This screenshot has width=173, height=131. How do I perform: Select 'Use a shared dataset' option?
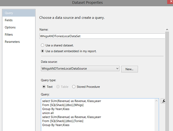click(x=43, y=45)
